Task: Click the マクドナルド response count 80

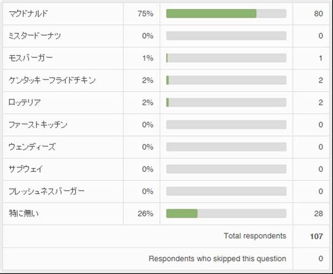Action: [318, 14]
